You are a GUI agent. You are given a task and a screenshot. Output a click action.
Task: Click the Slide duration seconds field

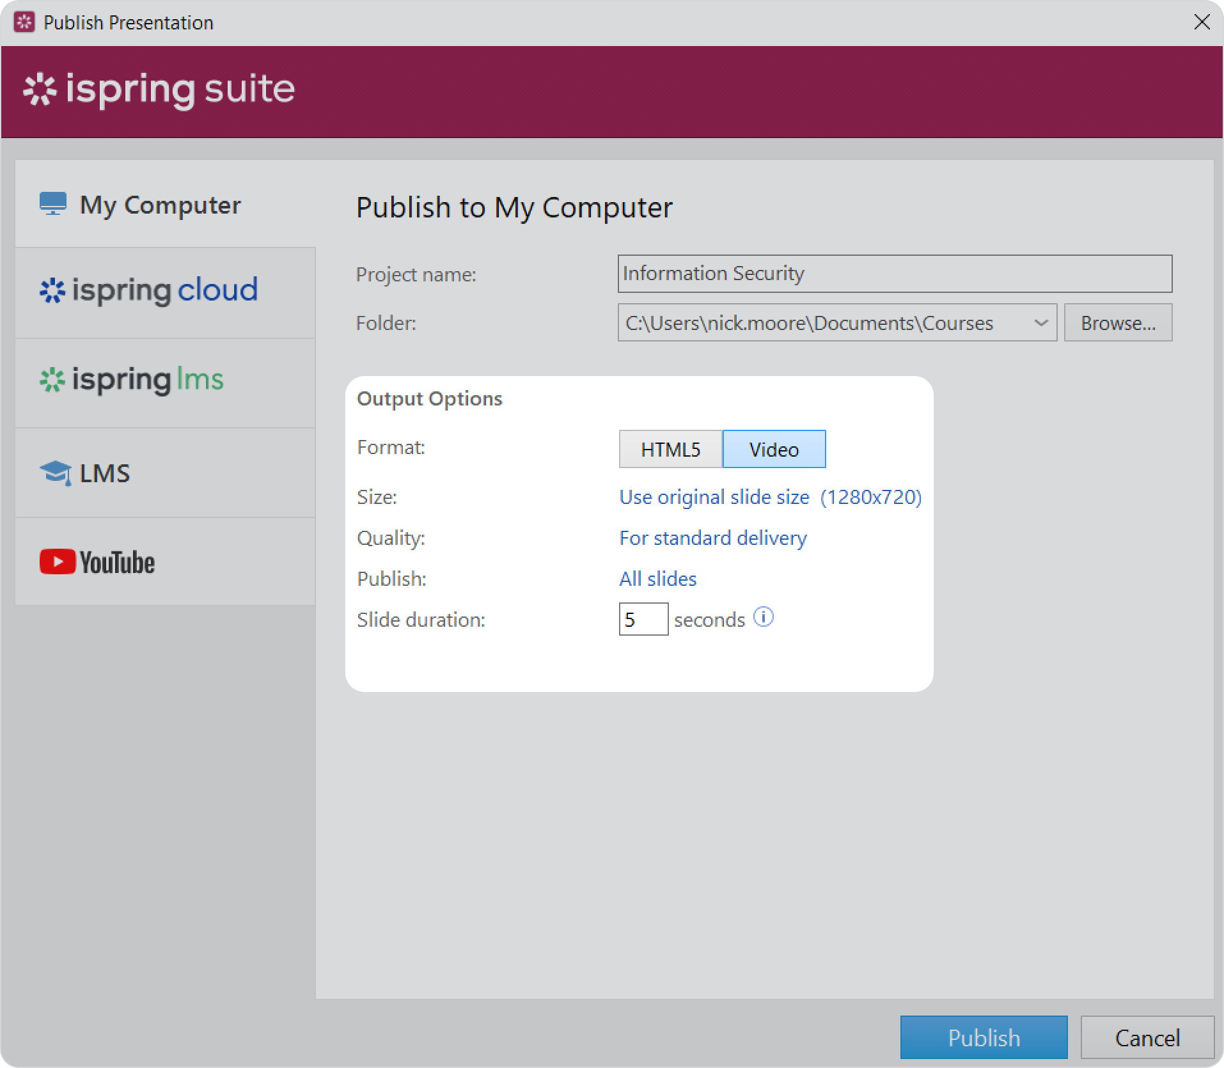point(643,619)
